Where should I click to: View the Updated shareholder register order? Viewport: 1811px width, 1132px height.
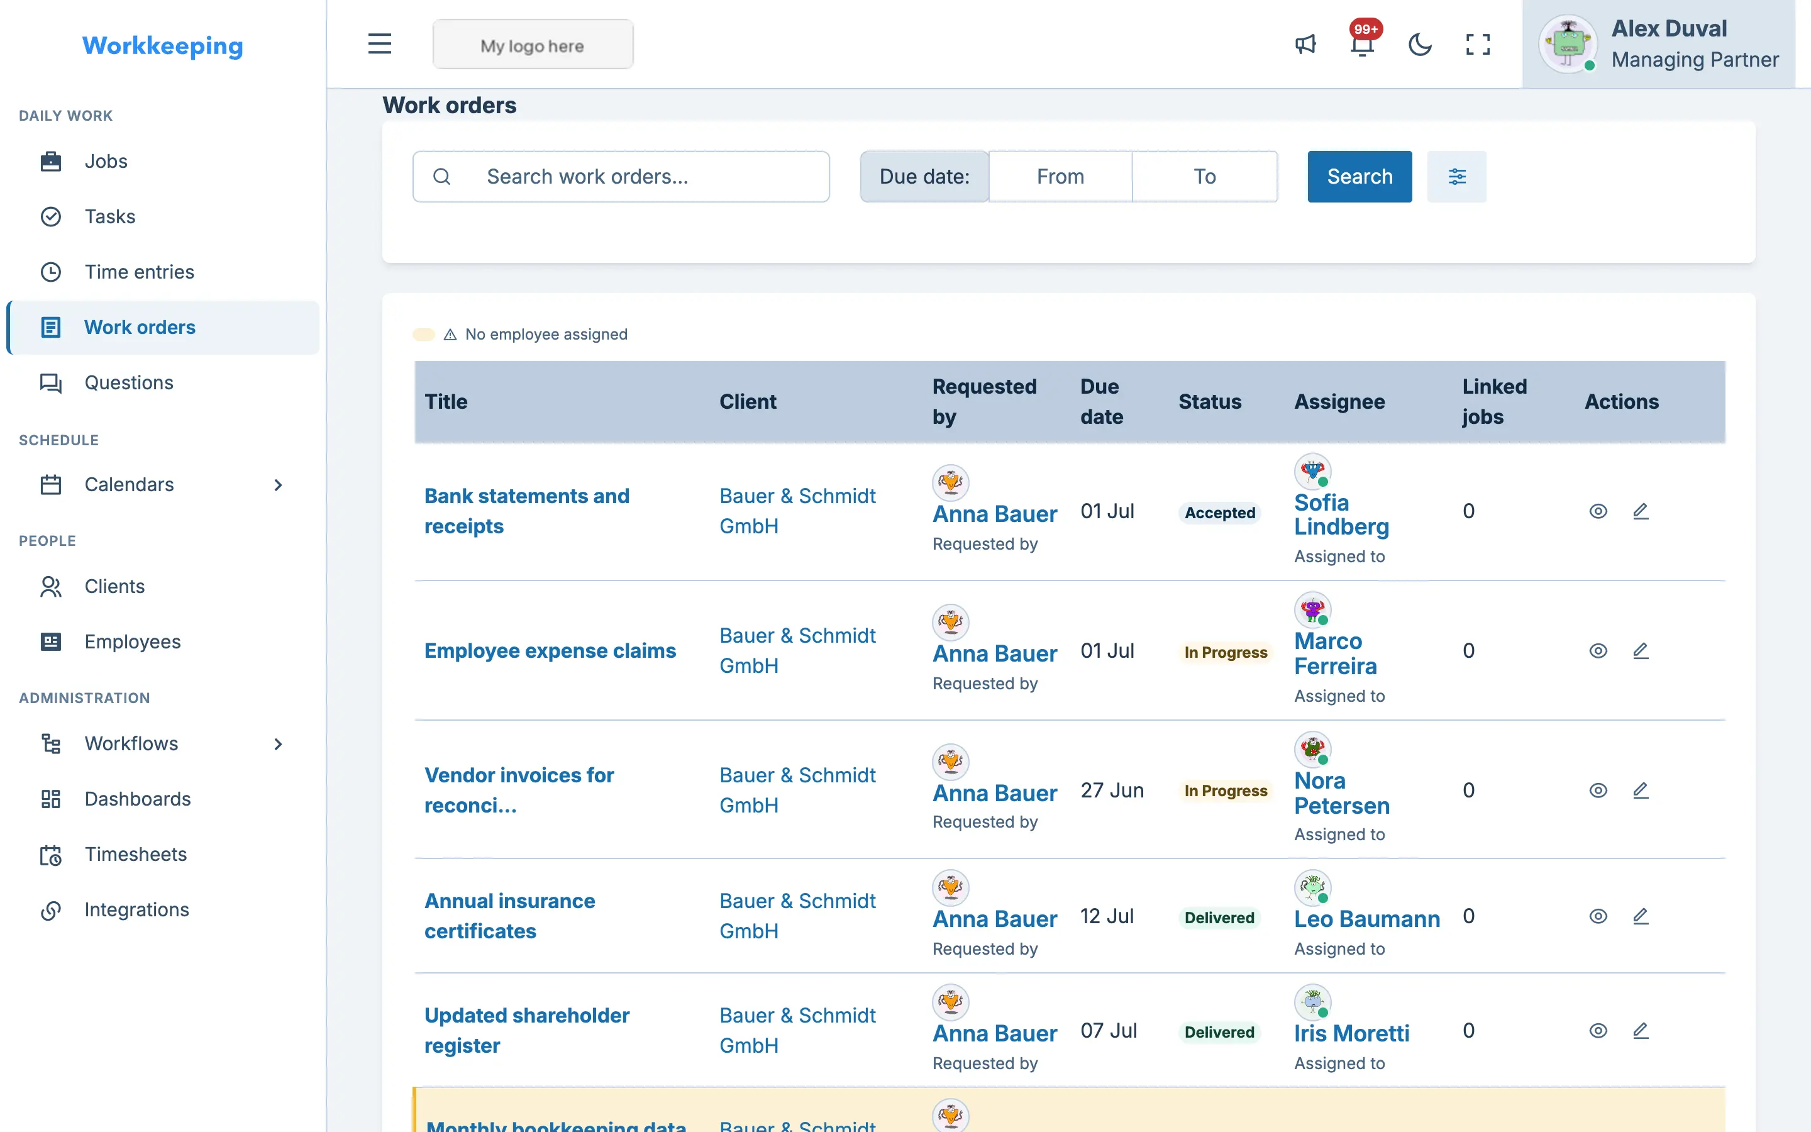click(1598, 1031)
